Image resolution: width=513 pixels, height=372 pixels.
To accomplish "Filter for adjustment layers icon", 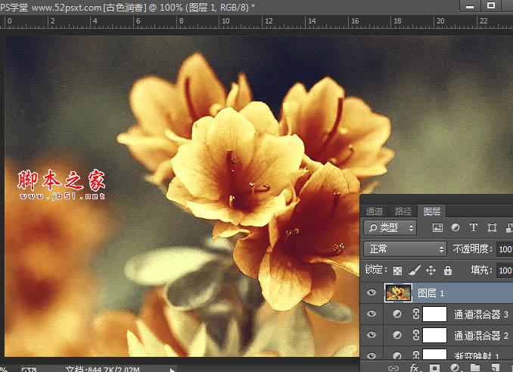I will click(x=455, y=227).
